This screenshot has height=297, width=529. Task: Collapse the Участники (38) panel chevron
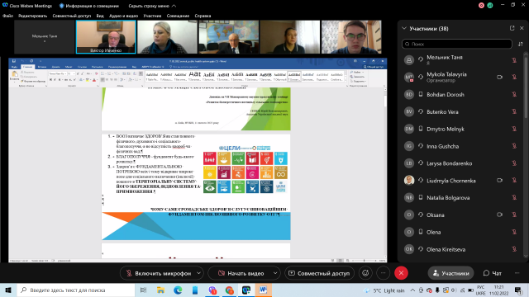[404, 28]
